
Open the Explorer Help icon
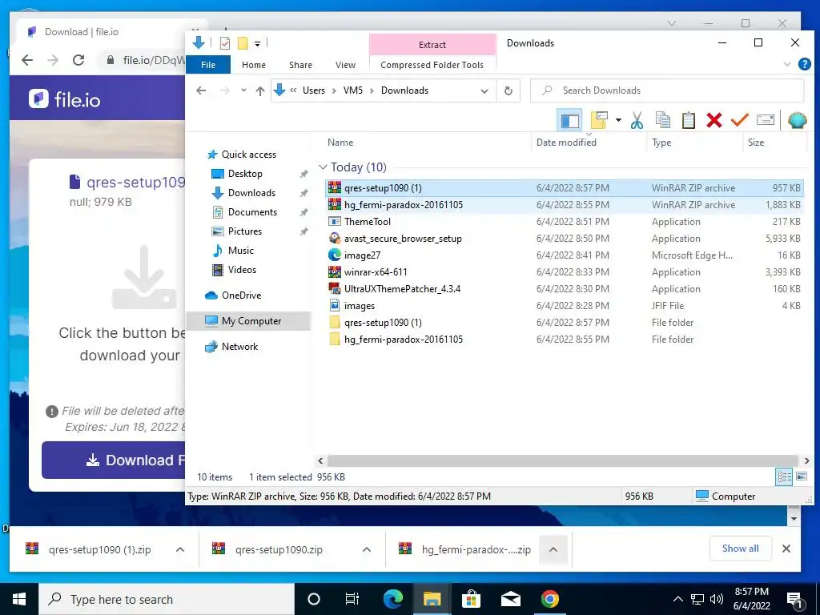tap(804, 64)
